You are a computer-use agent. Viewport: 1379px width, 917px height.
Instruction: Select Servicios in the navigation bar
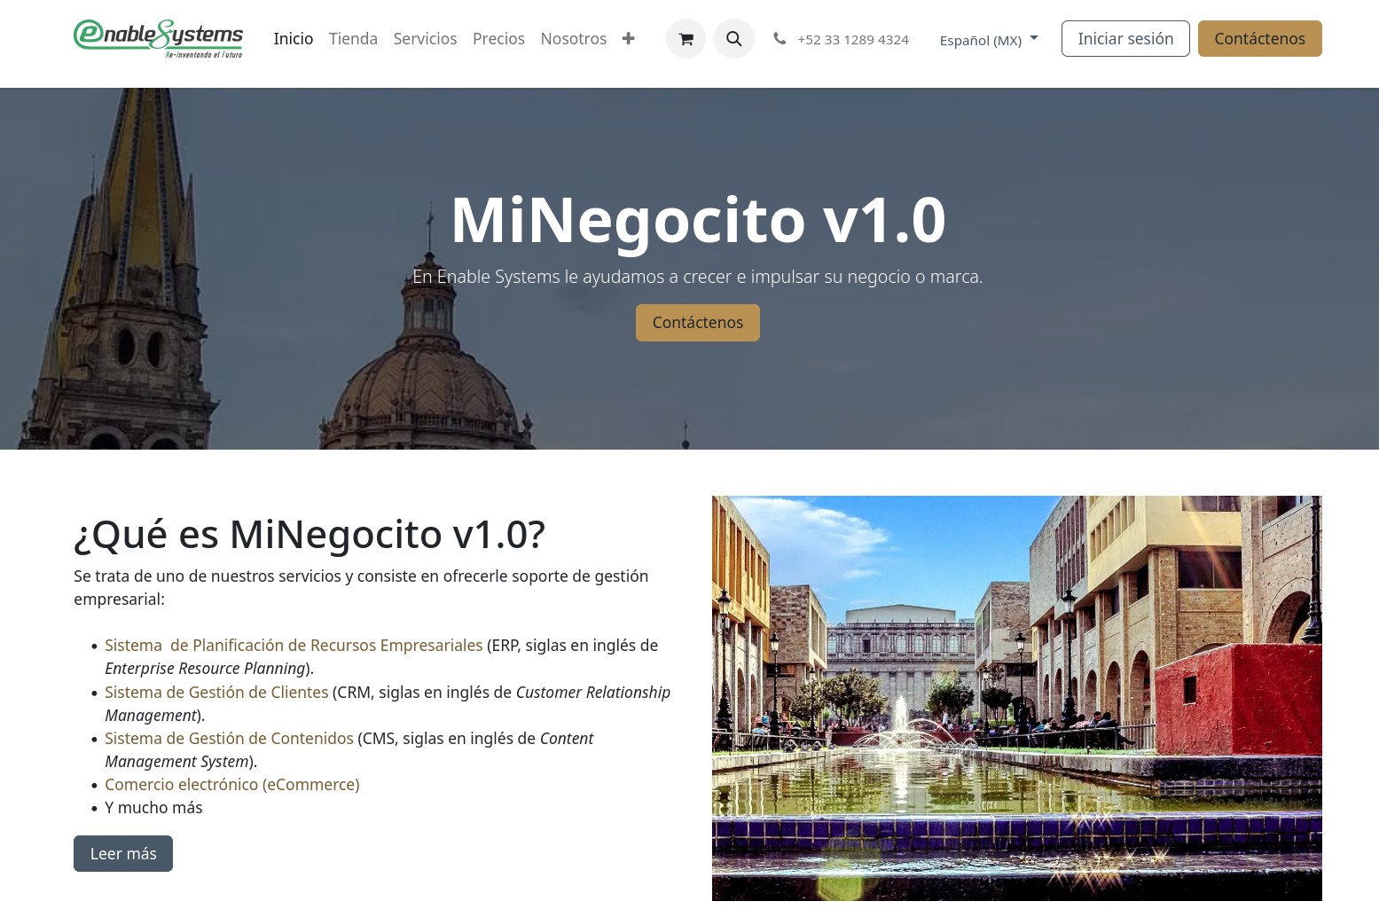pos(425,39)
